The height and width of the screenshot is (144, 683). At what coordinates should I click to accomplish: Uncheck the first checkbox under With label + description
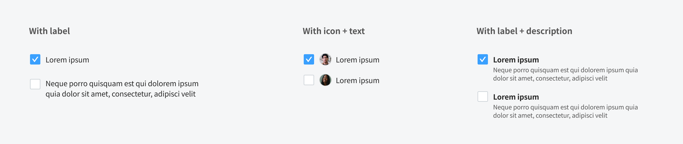point(482,60)
